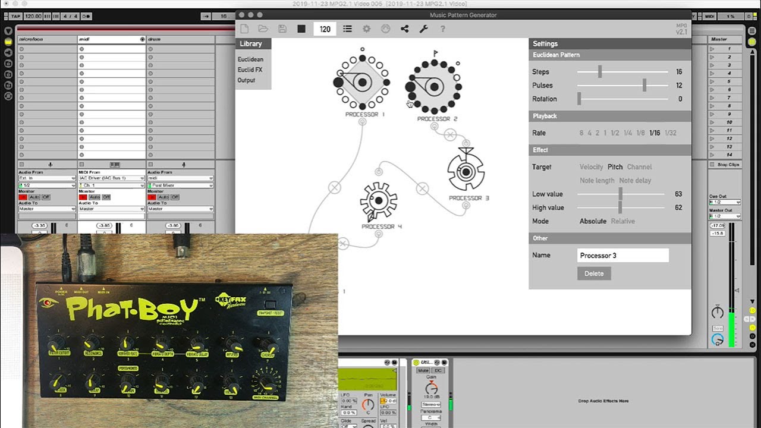
Task: Select the Processor 4 gear node
Action: 379,202
